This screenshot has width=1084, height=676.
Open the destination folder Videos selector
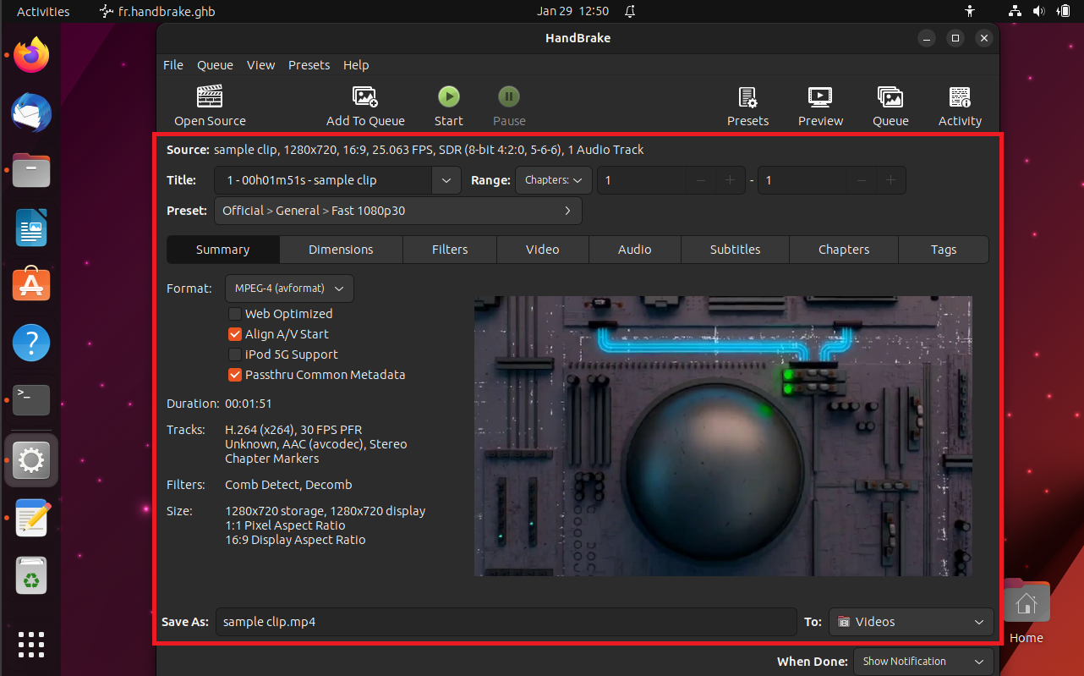[x=911, y=622]
